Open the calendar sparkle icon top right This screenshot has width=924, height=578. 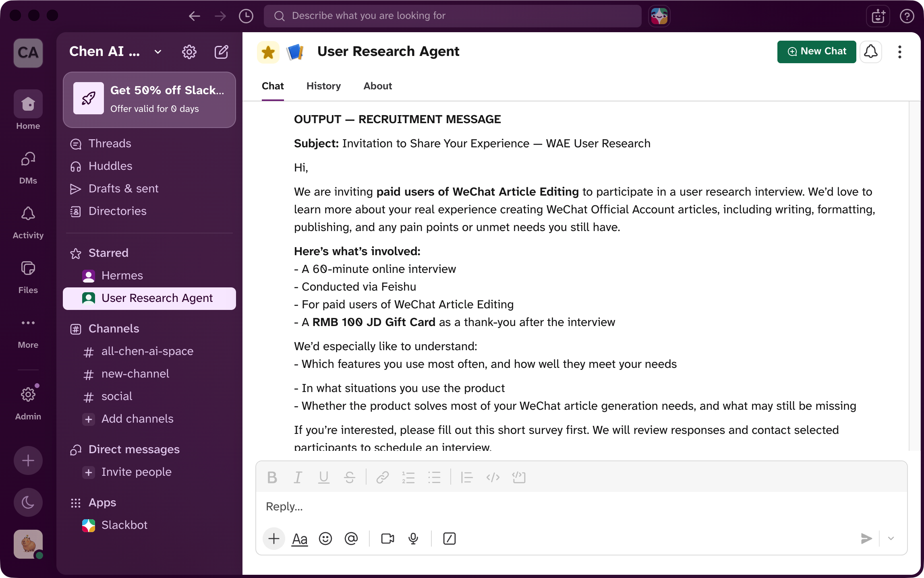[878, 16]
